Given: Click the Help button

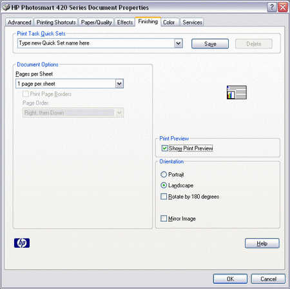Looking at the screenshot, I should (x=262, y=243).
